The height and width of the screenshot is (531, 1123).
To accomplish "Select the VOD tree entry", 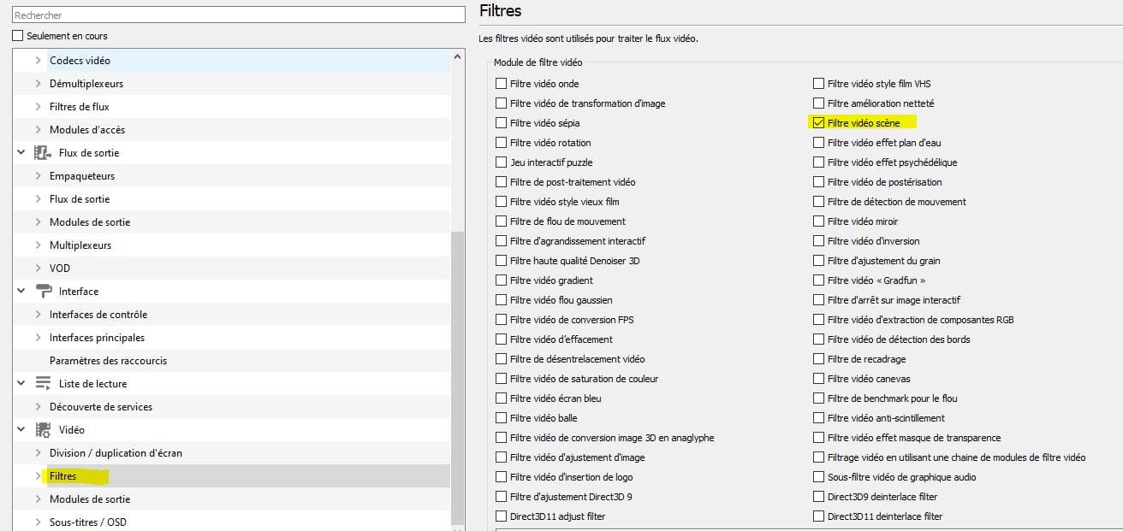I will pyautogui.click(x=60, y=268).
